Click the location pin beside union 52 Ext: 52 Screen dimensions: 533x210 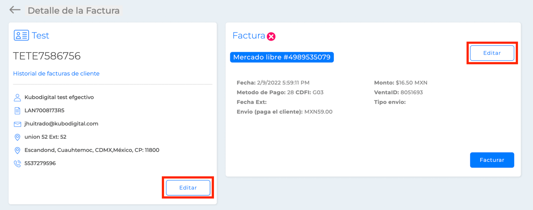click(x=17, y=137)
